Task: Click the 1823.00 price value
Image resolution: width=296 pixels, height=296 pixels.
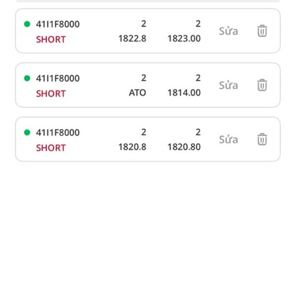Action: pyautogui.click(x=184, y=38)
